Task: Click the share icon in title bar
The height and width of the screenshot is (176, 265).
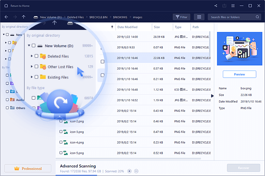Action: coord(216,6)
